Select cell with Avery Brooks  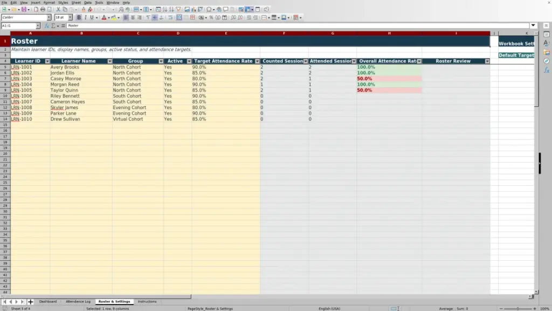(81, 67)
